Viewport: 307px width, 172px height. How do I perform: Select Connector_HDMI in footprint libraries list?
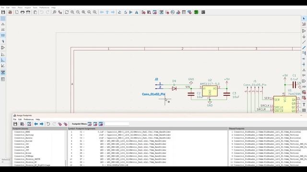22,132
